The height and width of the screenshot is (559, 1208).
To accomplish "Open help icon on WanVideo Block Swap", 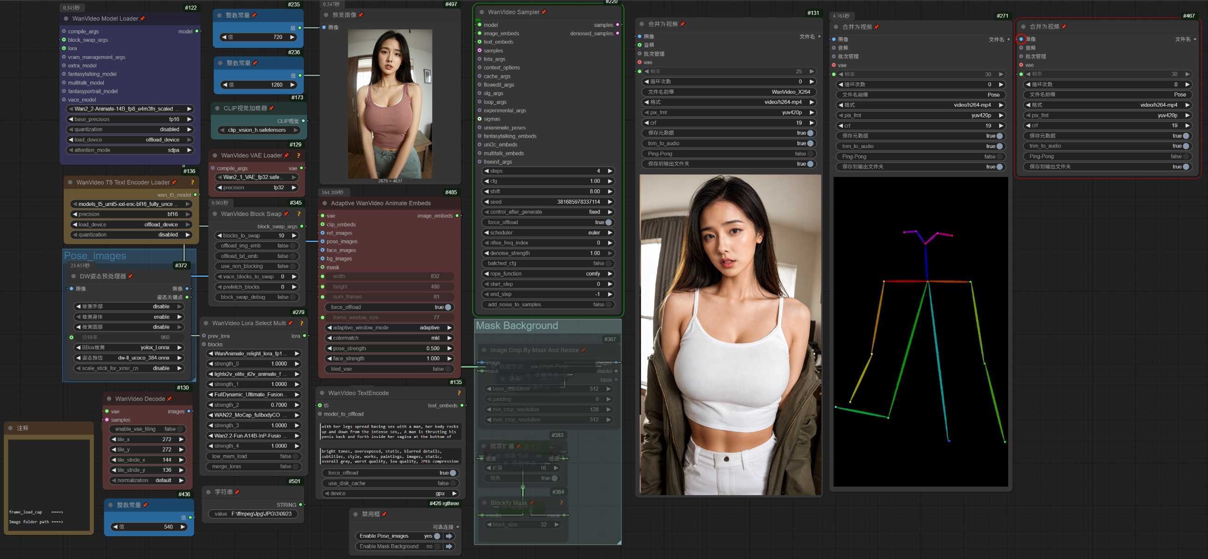I will point(299,214).
